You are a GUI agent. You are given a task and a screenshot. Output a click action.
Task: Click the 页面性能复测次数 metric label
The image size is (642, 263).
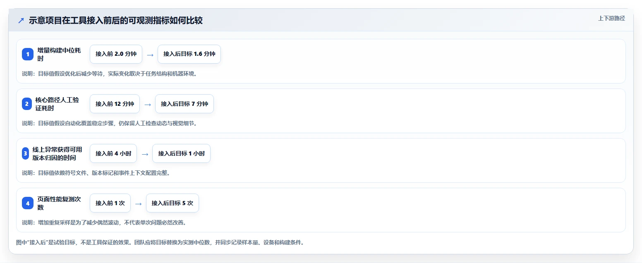[59, 203]
